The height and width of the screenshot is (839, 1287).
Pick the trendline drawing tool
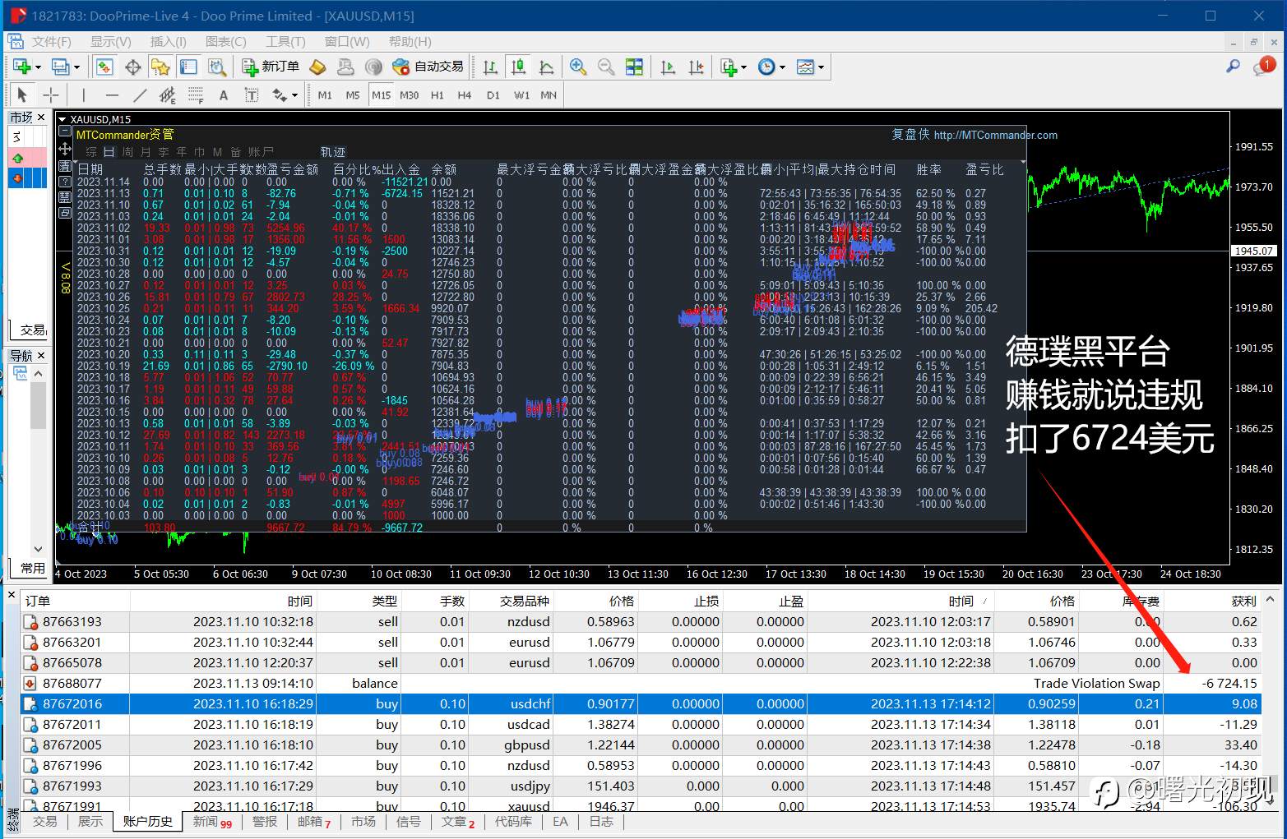pos(140,95)
